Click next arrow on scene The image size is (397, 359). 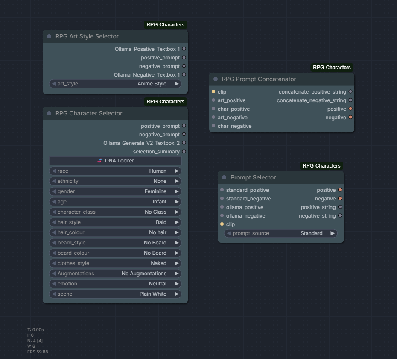tap(177, 294)
